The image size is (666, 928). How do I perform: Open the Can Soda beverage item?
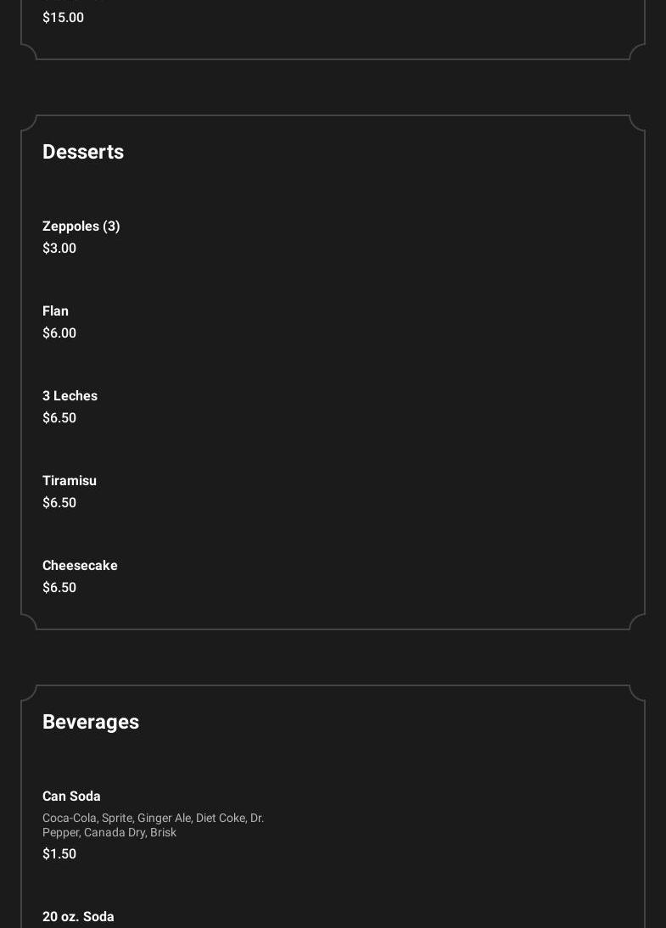tap(71, 797)
